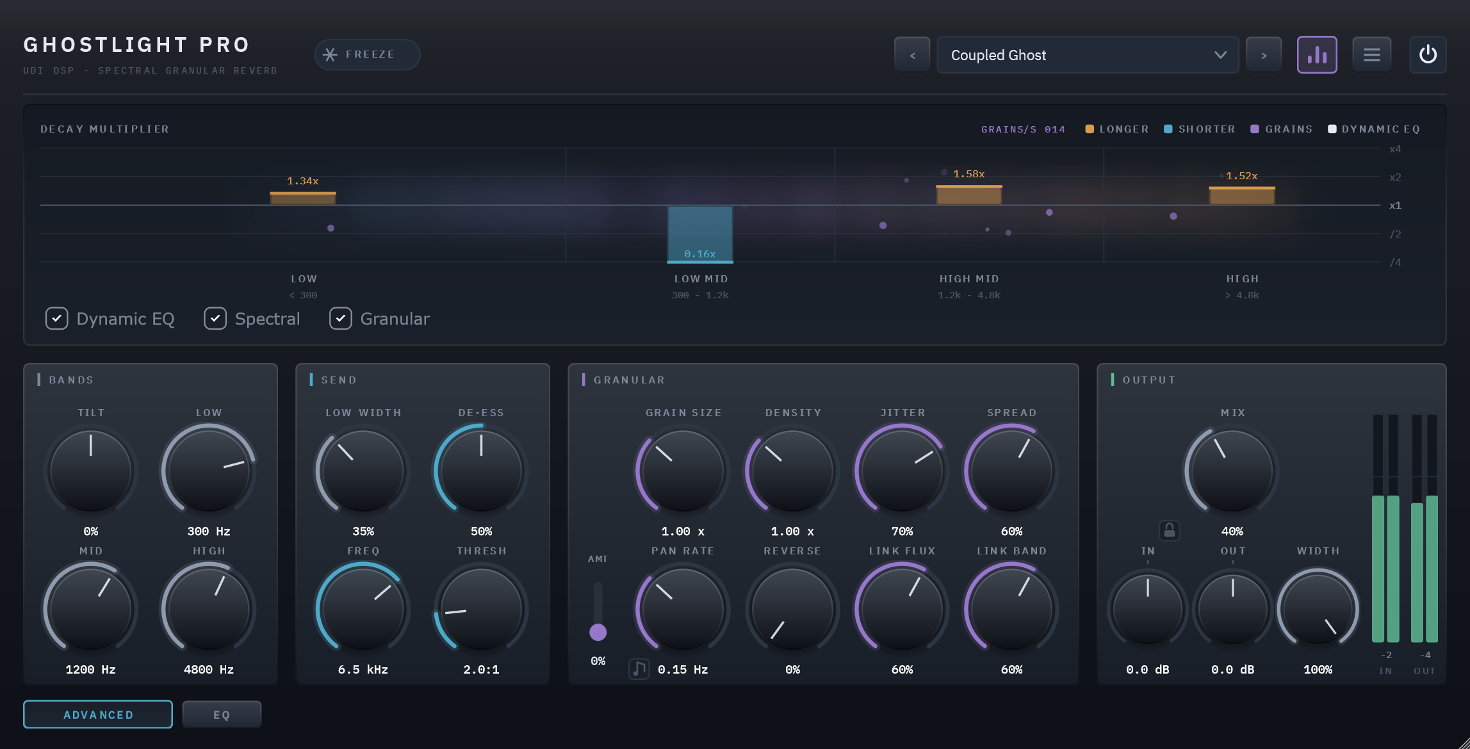Viewport: 1470px width, 749px height.
Task: Open the Coupled Ghost preset dropdown
Action: pyautogui.click(x=1088, y=55)
